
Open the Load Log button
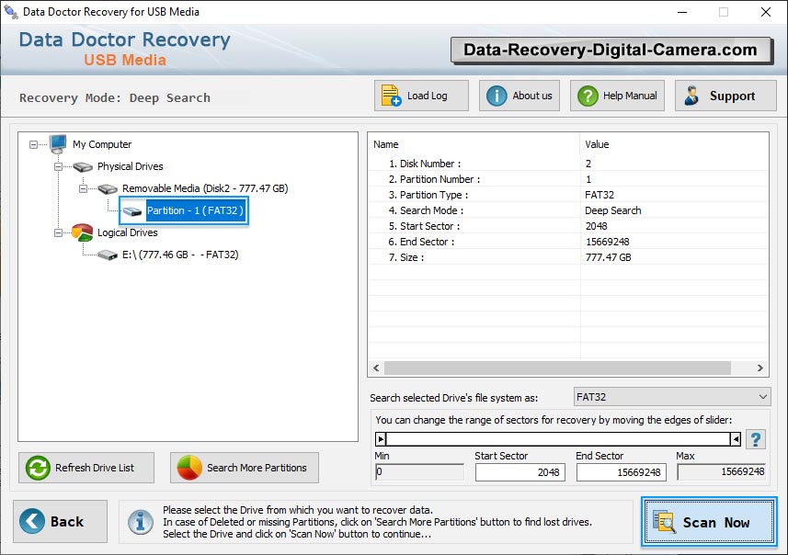pyautogui.click(x=421, y=96)
